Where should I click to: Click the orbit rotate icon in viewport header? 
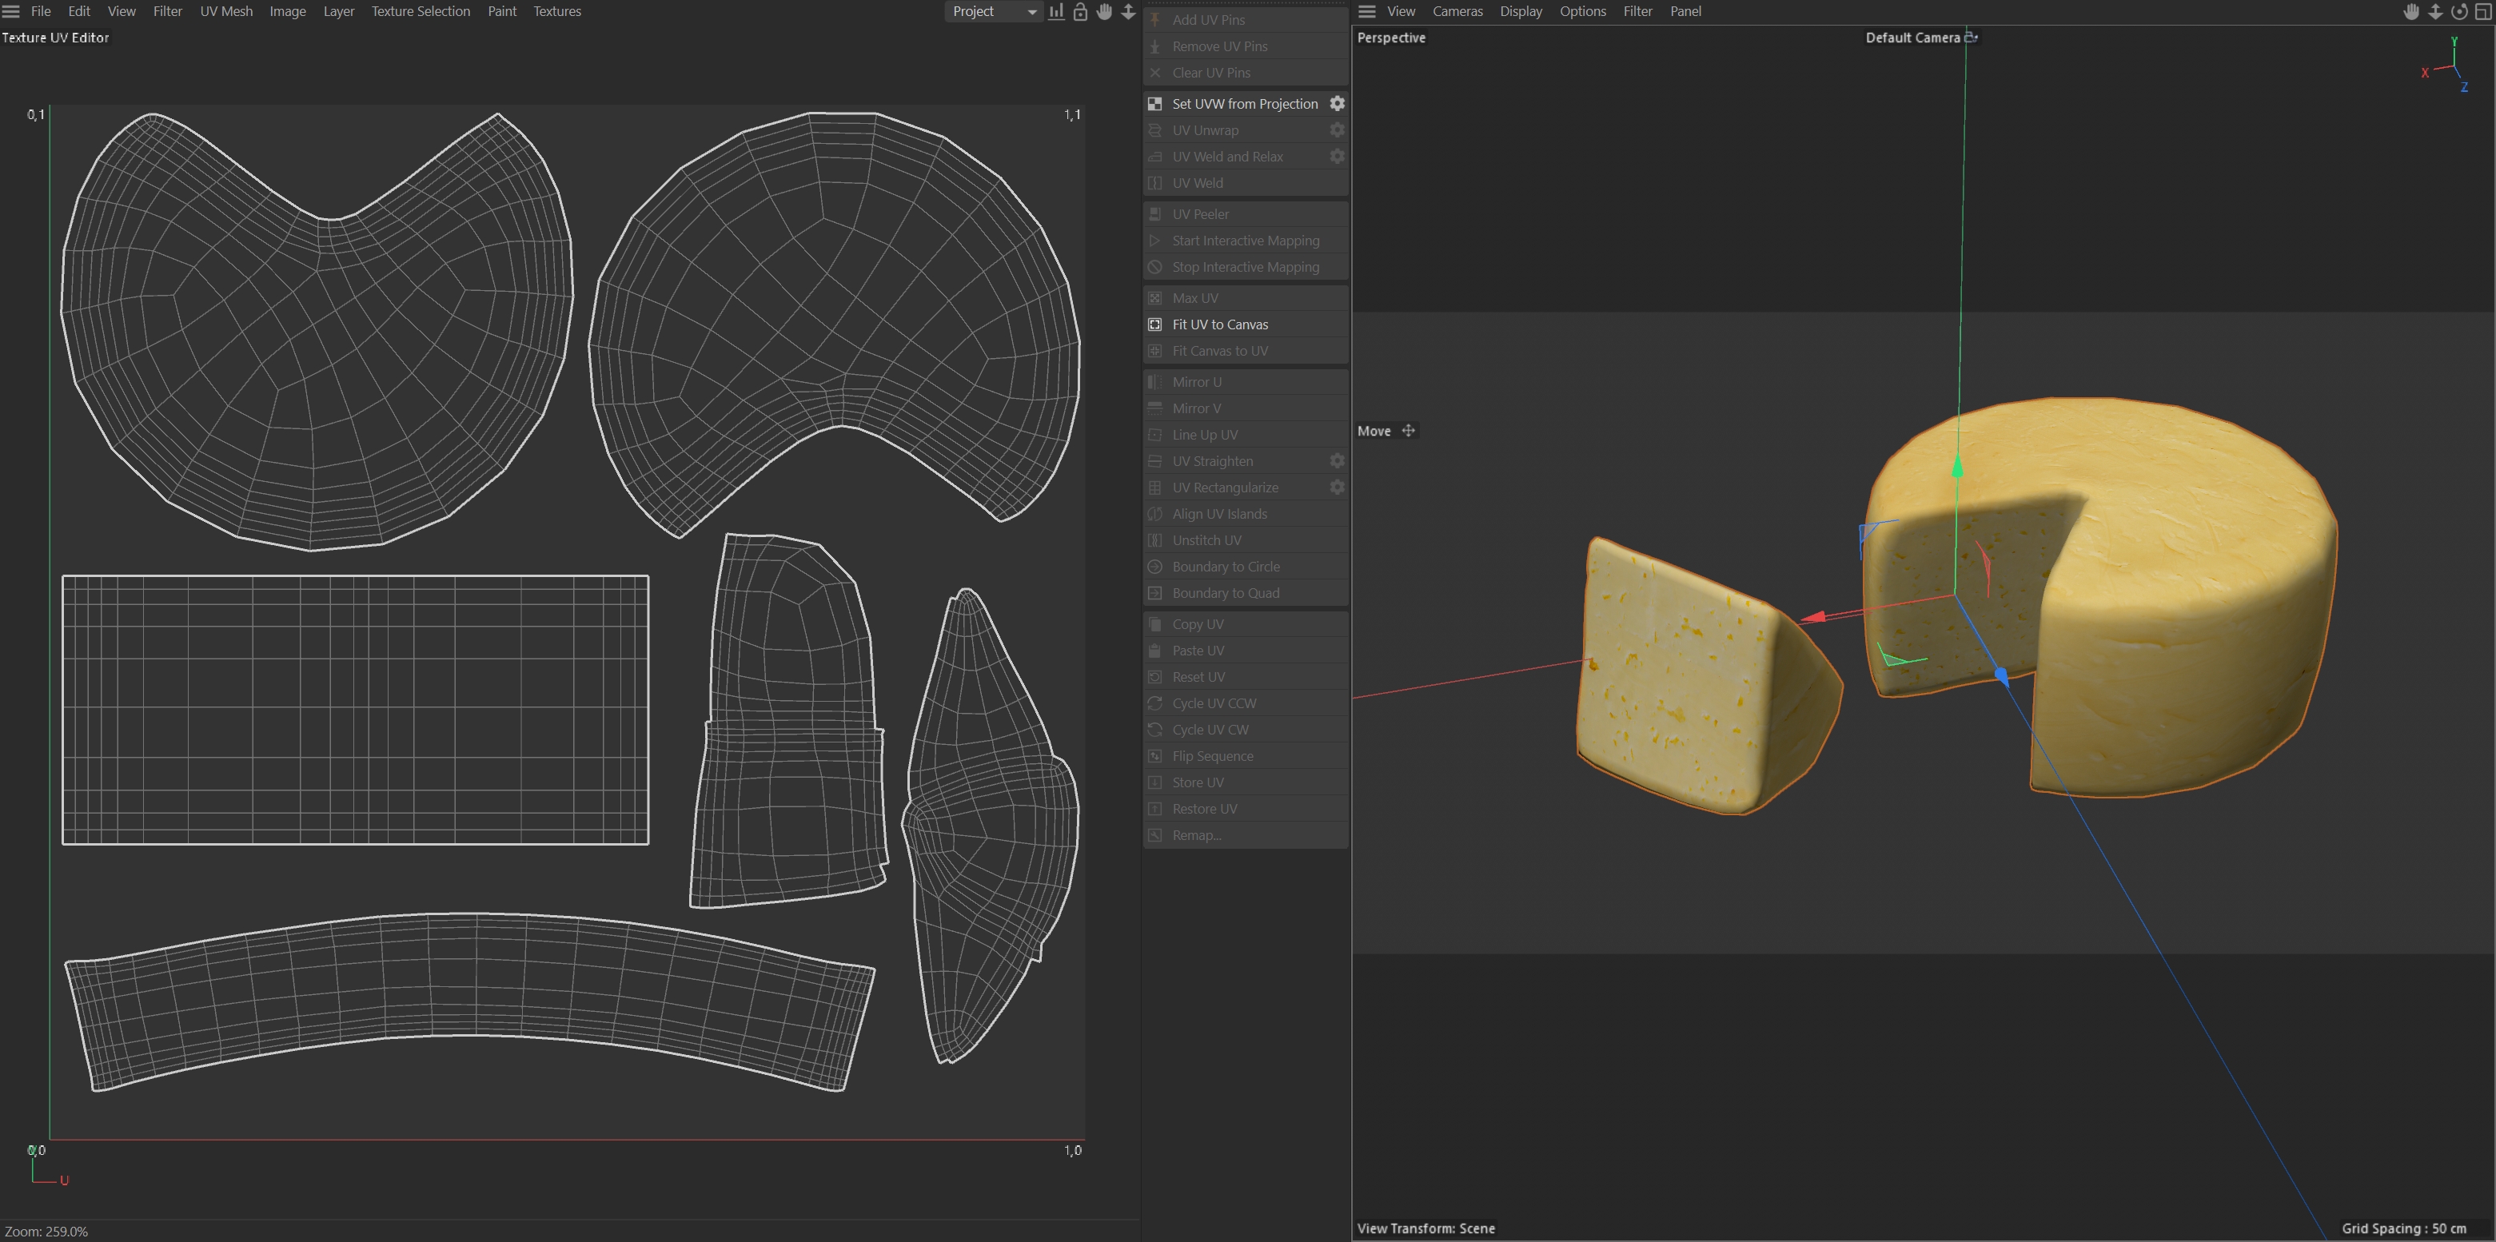2458,12
